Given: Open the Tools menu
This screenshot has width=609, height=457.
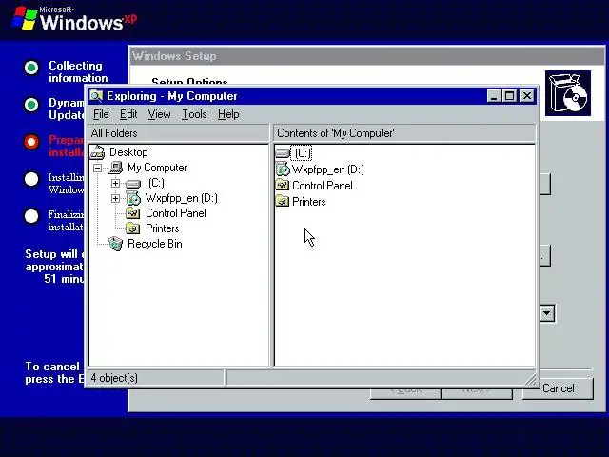Looking at the screenshot, I should click(194, 114).
